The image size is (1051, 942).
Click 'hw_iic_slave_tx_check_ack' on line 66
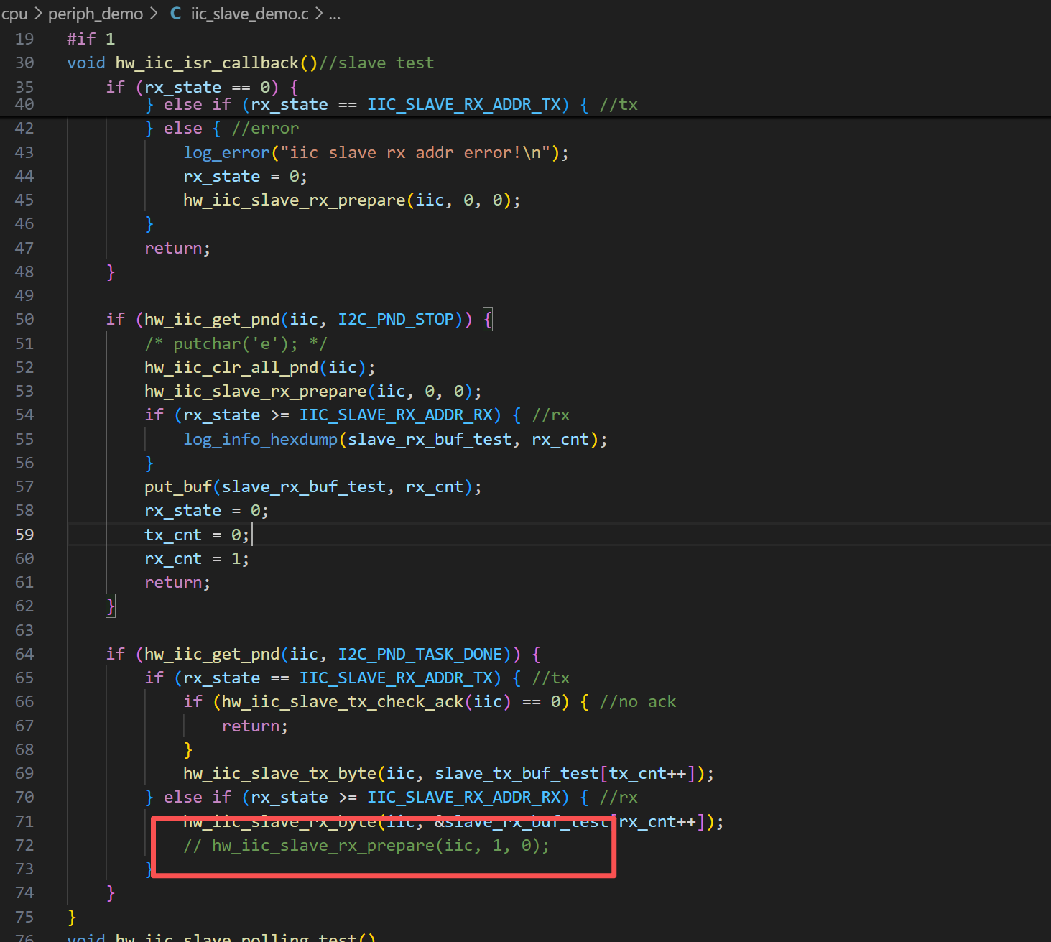click(343, 701)
